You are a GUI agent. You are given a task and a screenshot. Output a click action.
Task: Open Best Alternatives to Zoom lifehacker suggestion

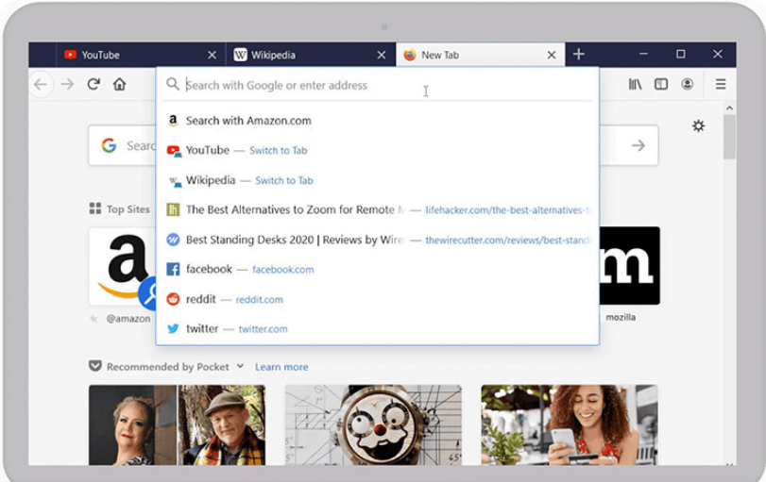(x=377, y=209)
